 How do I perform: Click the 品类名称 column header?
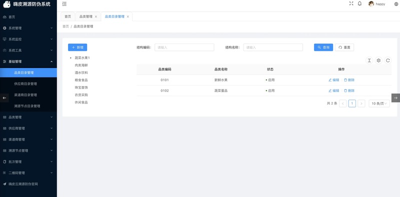pyautogui.click(x=221, y=69)
